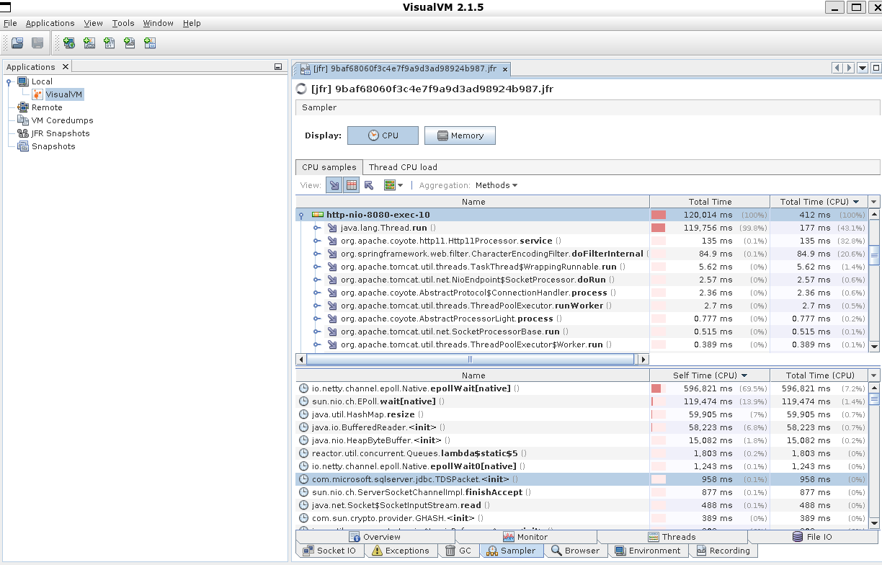
Task: Open the File IO tab
Action: [x=813, y=537]
